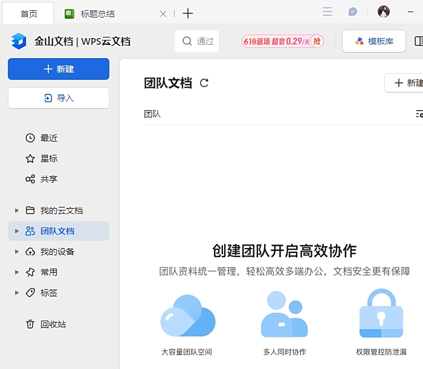Click the 金山文档 logo icon
The image size is (423, 369).
point(19,41)
